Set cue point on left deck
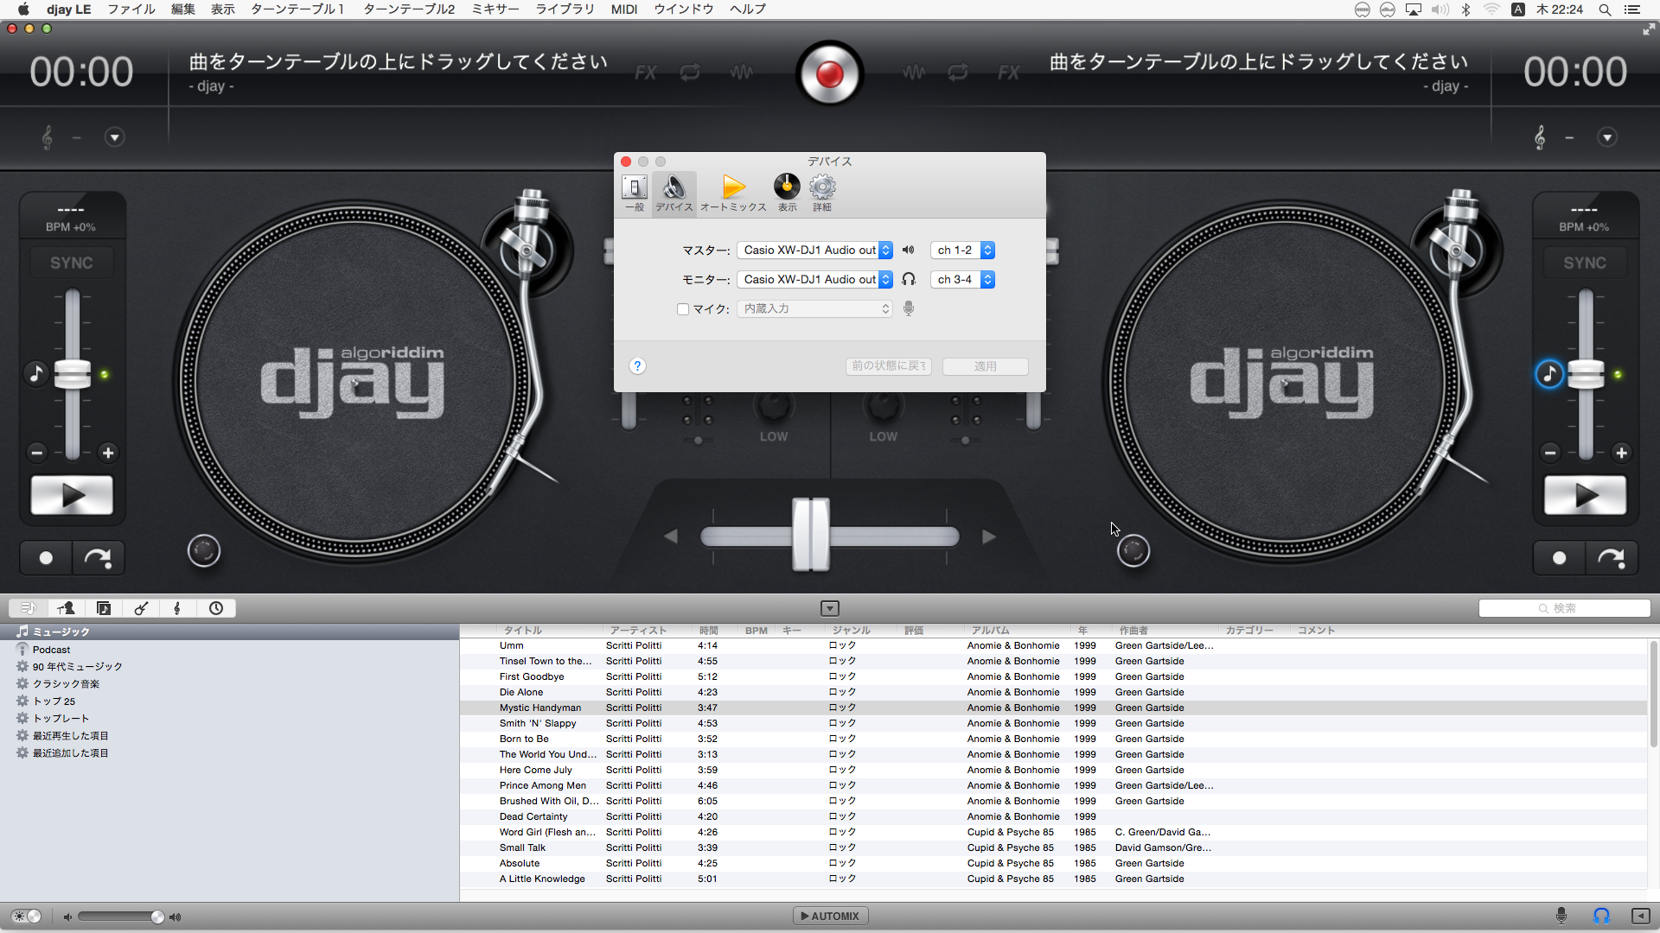This screenshot has width=1660, height=933. click(46, 558)
